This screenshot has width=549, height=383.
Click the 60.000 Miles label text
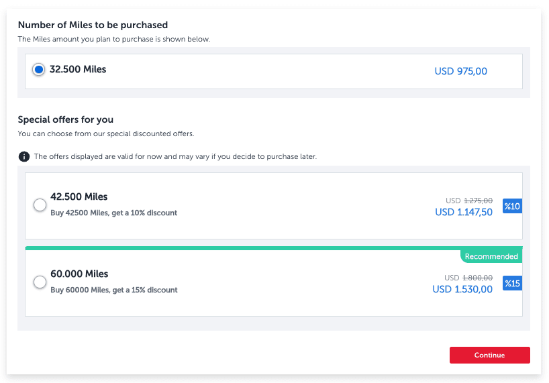tap(79, 274)
